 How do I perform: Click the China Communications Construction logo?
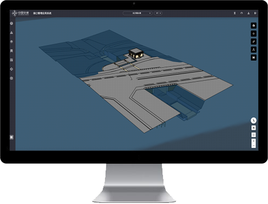[x=20, y=13]
